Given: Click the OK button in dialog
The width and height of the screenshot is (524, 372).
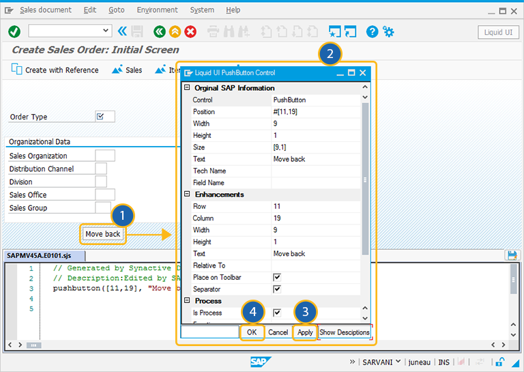Looking at the screenshot, I should pyautogui.click(x=252, y=332).
